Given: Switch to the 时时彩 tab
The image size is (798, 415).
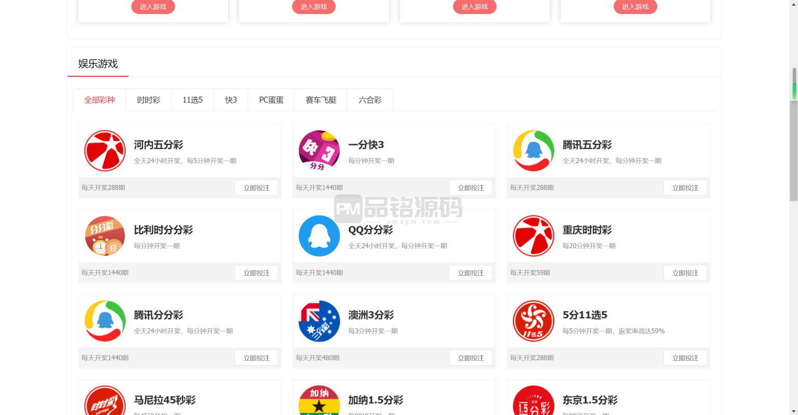Looking at the screenshot, I should click(149, 100).
